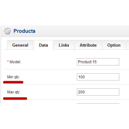This screenshot has height=129, width=129.
Task: Click the Min qty field showing 100
Action: 98,77
